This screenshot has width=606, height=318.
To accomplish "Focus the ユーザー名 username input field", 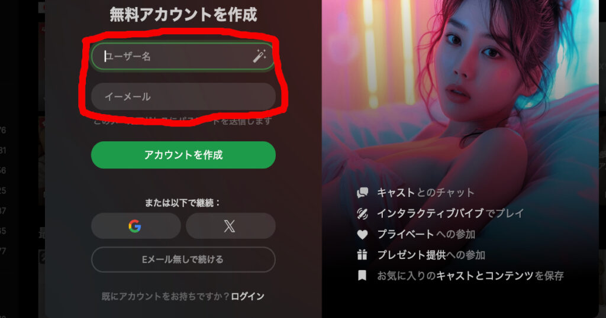I will point(183,56).
